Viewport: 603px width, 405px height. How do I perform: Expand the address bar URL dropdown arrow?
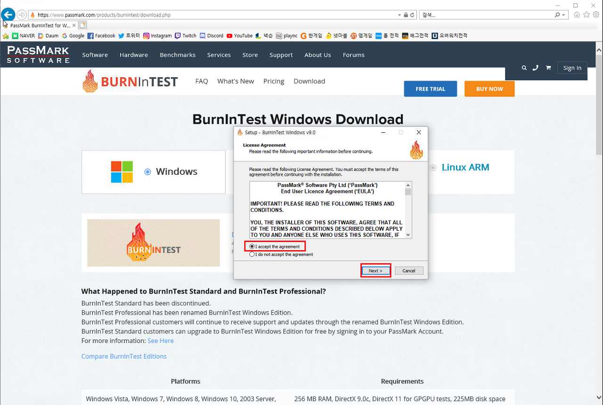[x=399, y=15]
